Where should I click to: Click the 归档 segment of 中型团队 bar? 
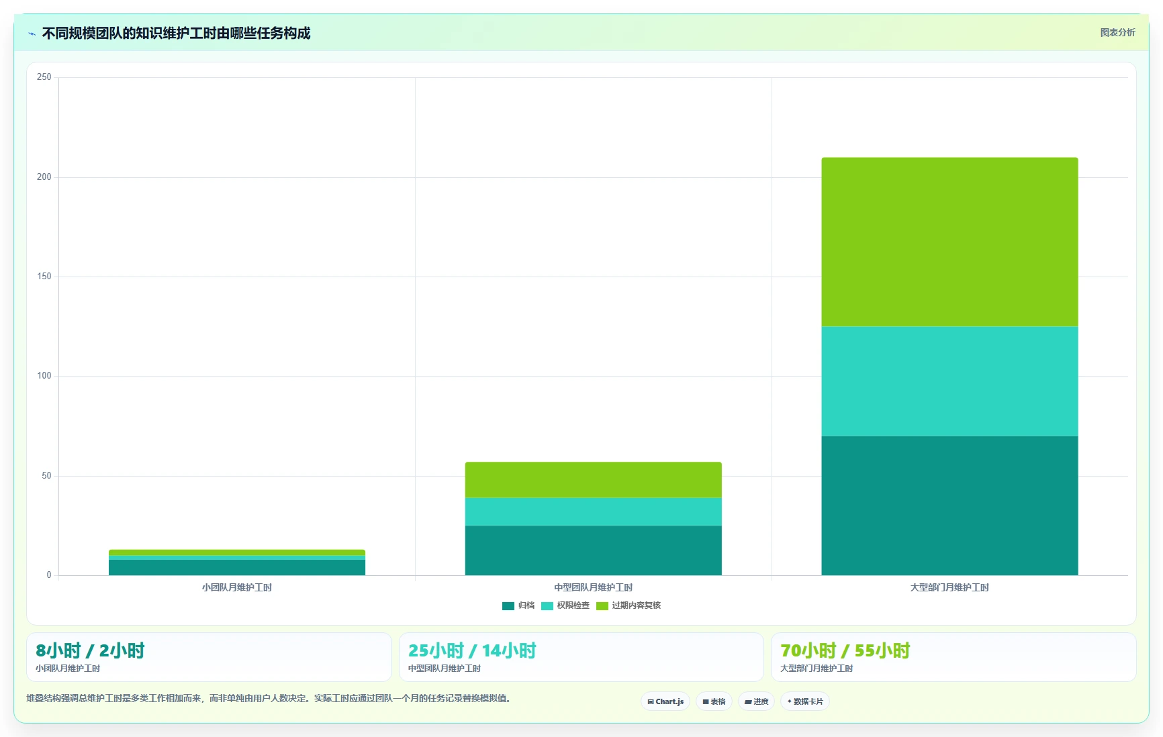tap(594, 550)
